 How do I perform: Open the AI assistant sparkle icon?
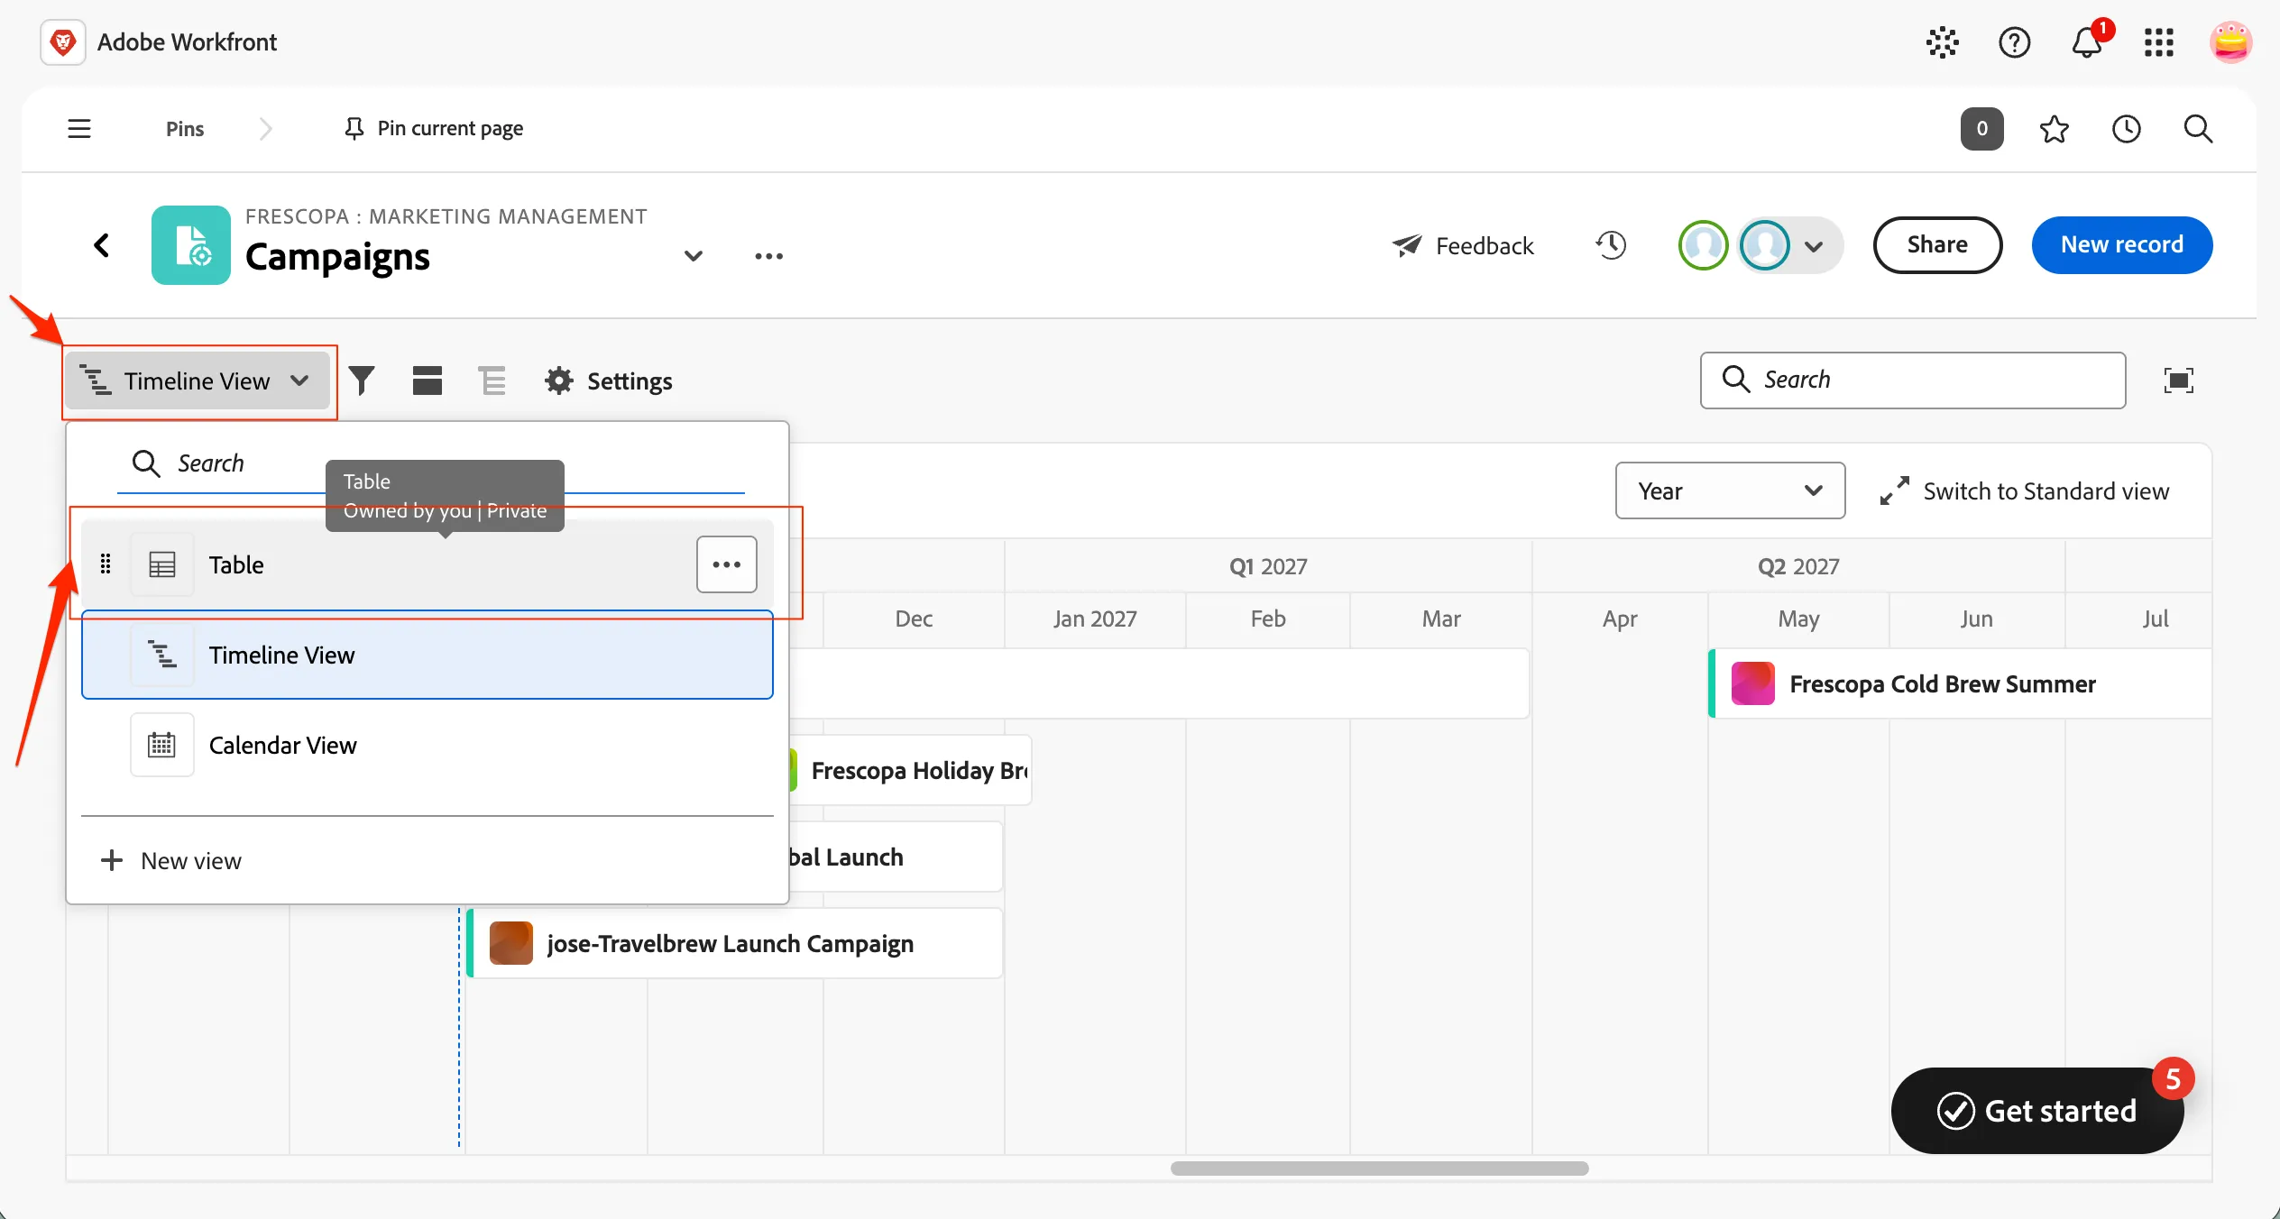[x=1942, y=42]
